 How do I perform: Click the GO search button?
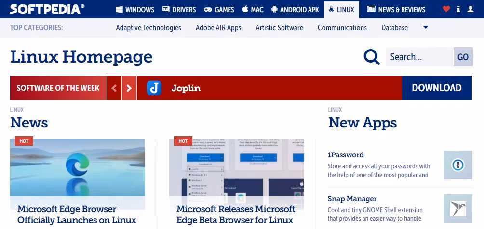click(x=463, y=57)
